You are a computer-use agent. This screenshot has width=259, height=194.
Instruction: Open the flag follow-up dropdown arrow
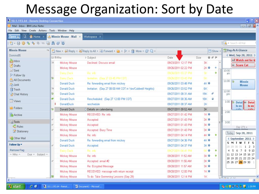[129, 51]
